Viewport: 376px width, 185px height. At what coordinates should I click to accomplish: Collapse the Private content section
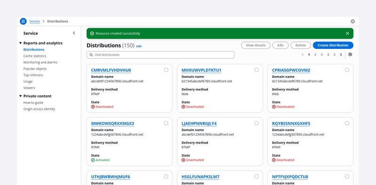tap(20, 96)
